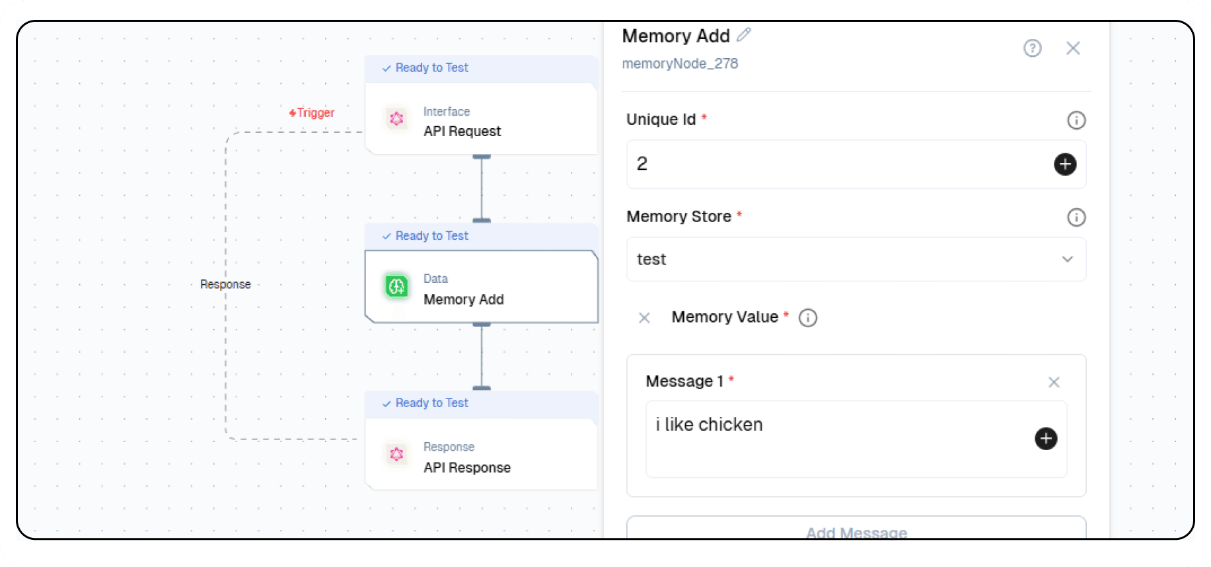This screenshot has width=1211, height=567.
Task: Click the API Response node icon
Action: click(396, 455)
